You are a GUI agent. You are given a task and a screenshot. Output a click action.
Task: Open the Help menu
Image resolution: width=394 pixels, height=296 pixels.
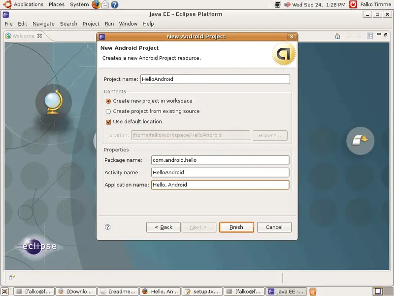(x=148, y=24)
